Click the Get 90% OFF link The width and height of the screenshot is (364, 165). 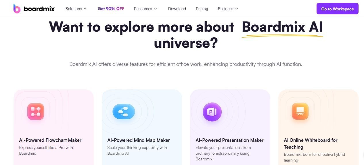pyautogui.click(x=111, y=9)
